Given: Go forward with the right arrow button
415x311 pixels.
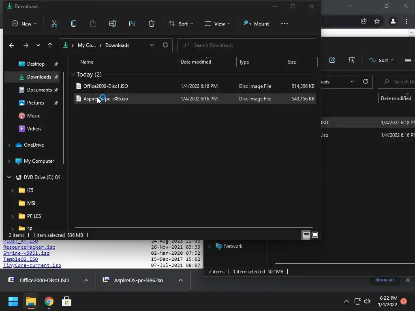Looking at the screenshot, I should point(26,45).
